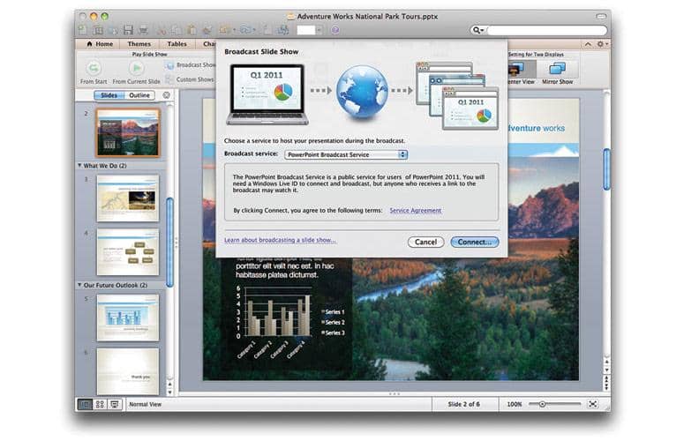The image size is (684, 441).
Task: Click the From Current Slide play icon
Action: tap(136, 68)
